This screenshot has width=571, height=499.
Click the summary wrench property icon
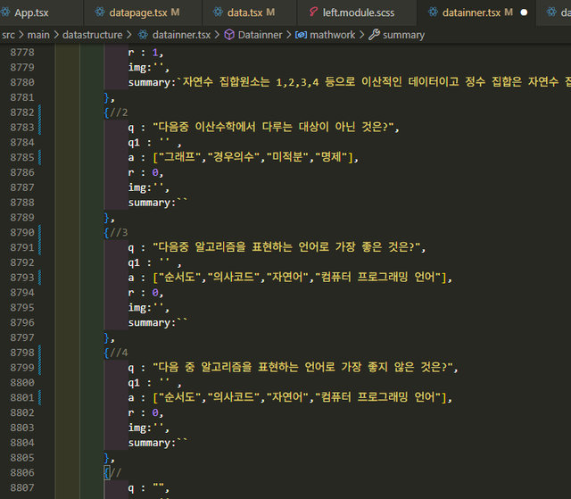point(374,35)
